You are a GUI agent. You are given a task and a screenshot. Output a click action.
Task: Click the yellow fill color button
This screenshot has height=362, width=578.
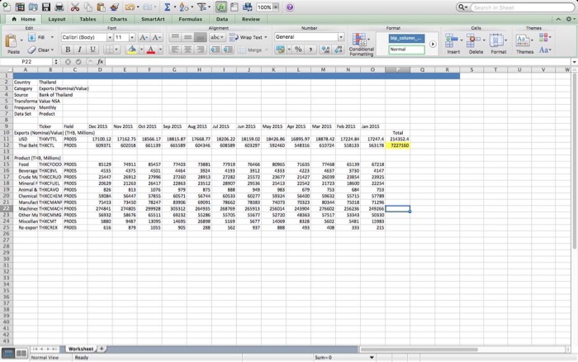(x=131, y=50)
